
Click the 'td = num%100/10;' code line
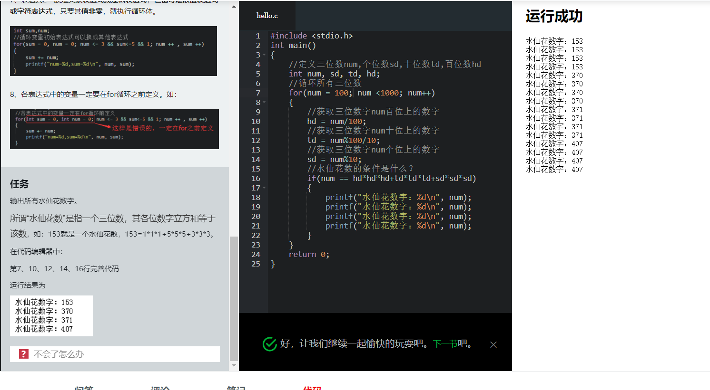click(343, 140)
